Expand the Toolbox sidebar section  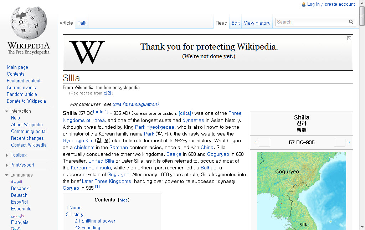[x=7, y=155]
